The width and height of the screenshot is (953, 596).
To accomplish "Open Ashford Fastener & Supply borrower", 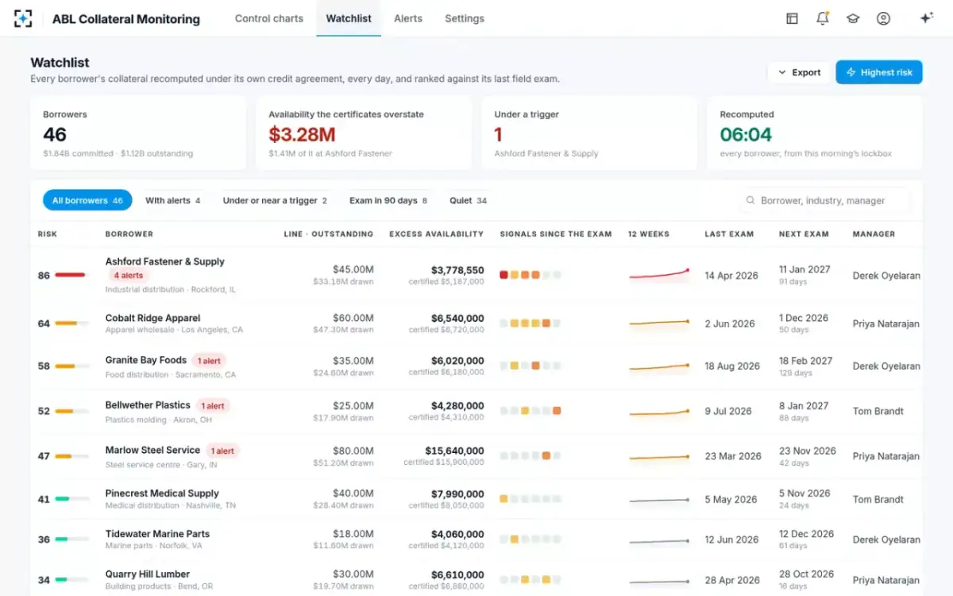I will [165, 261].
